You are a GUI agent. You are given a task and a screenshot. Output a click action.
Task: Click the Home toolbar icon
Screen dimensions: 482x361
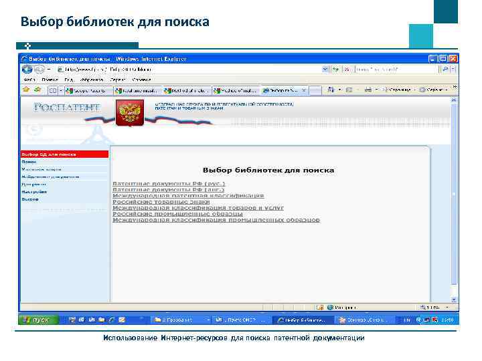(x=331, y=90)
